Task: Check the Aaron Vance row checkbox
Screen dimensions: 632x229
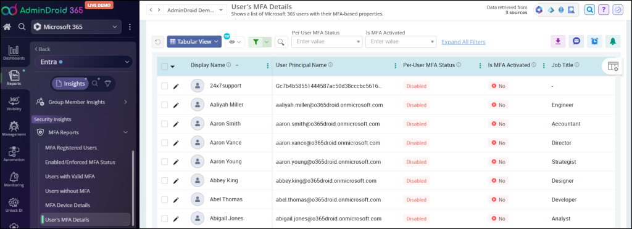Action: point(164,143)
